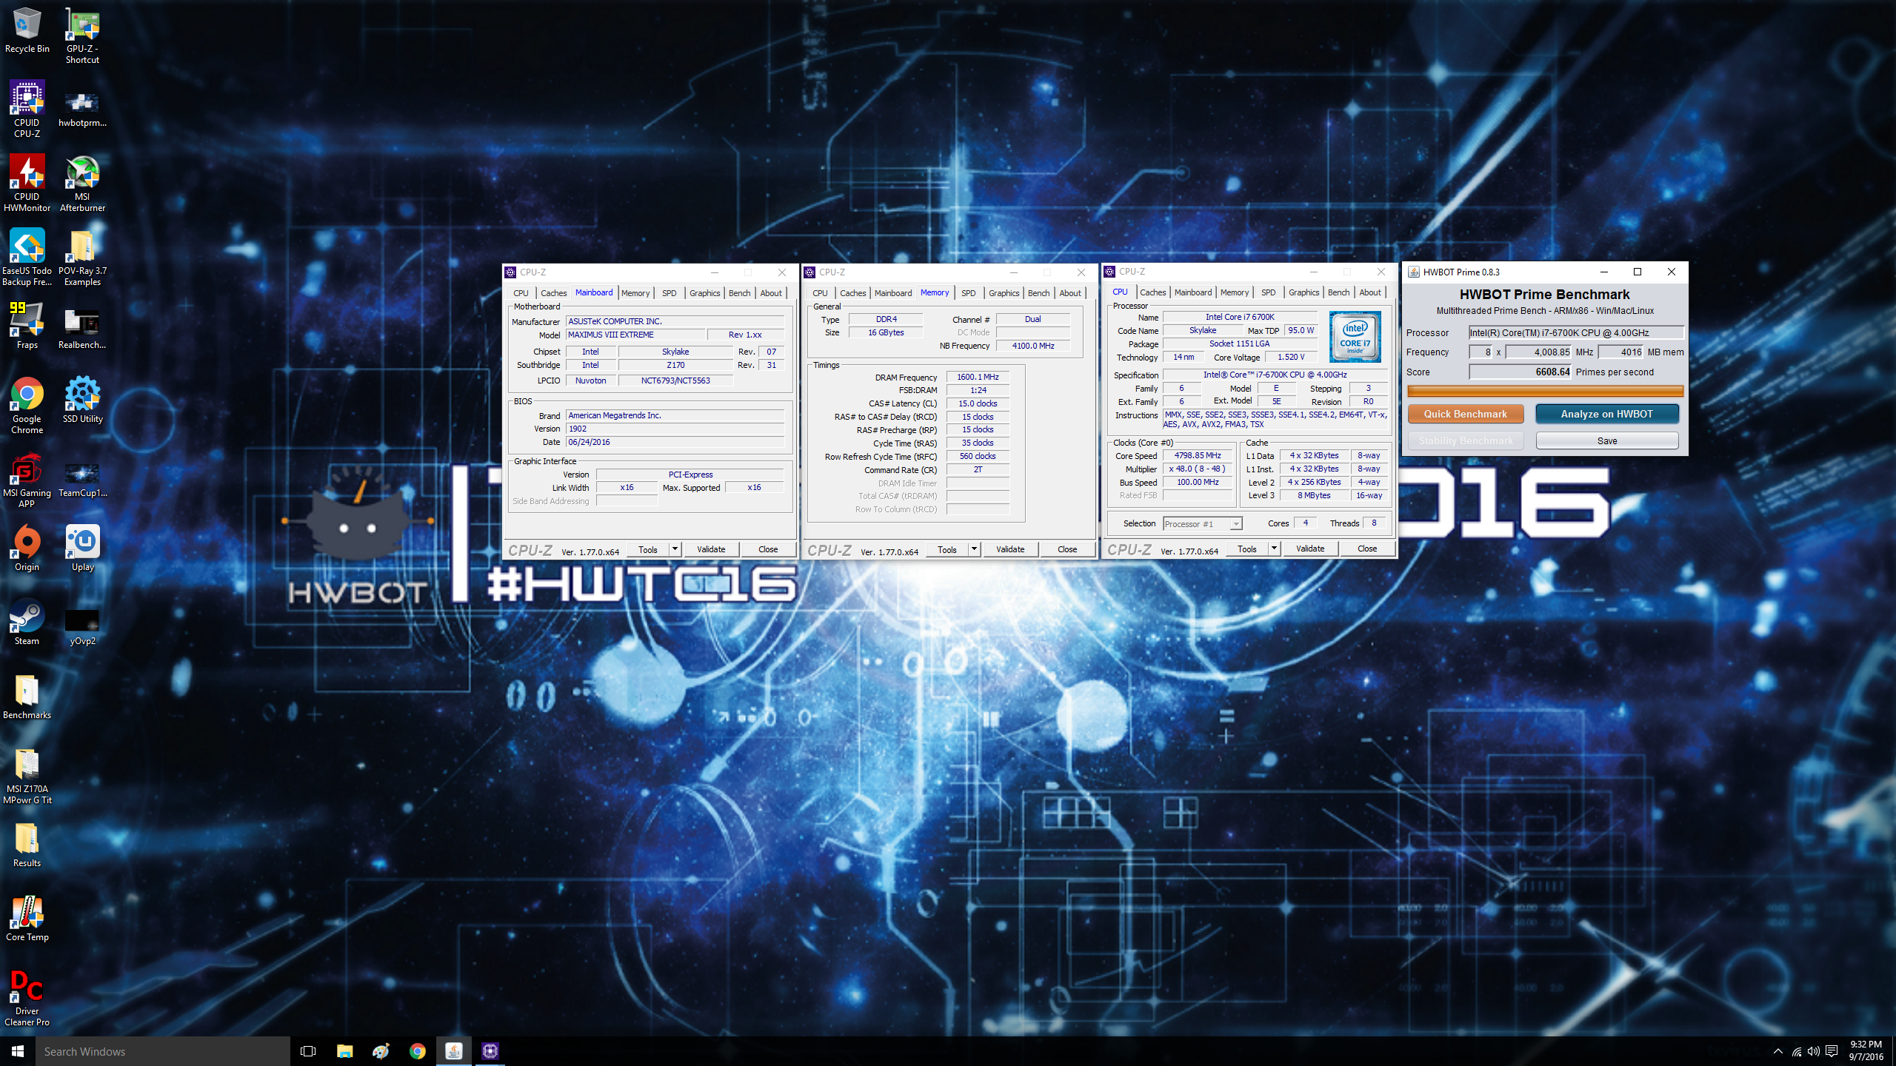Click Validate in Mainboard CPU-Z window
The image size is (1896, 1066).
(711, 549)
